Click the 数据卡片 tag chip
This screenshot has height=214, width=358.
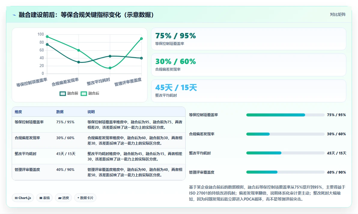click(x=85, y=198)
